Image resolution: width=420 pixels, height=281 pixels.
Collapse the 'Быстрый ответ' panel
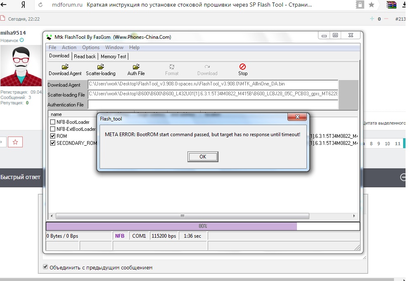point(403,177)
